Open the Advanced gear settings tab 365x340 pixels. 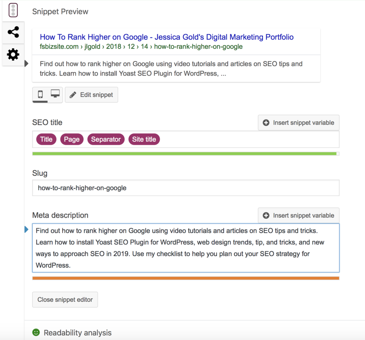[x=13, y=55]
